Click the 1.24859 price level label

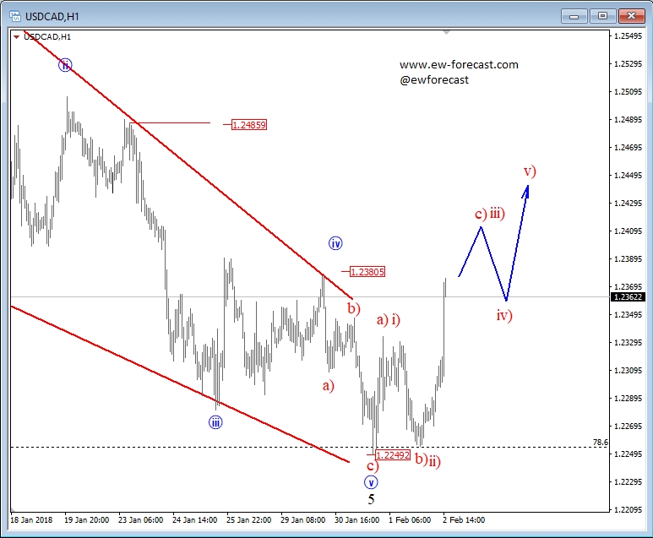pyautogui.click(x=249, y=125)
